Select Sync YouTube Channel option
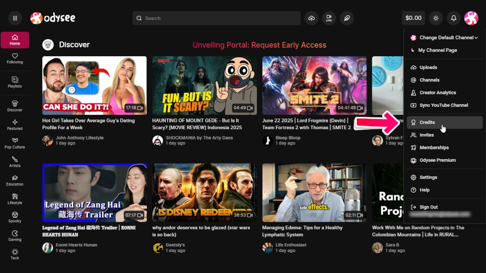486x273 pixels. pos(444,105)
